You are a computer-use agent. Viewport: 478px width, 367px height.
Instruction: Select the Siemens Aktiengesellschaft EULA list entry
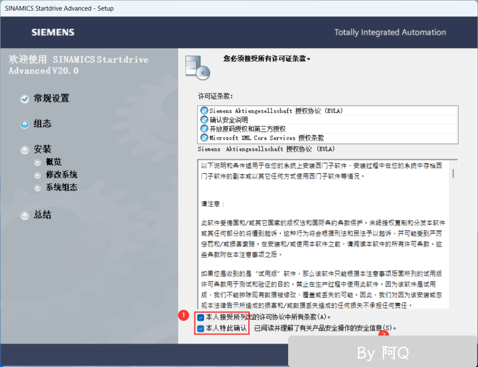328,110
